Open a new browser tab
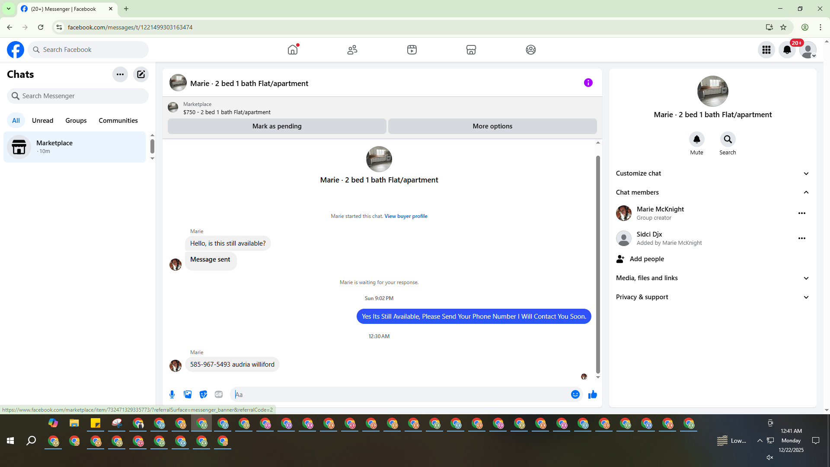This screenshot has width=830, height=467. pyautogui.click(x=126, y=9)
